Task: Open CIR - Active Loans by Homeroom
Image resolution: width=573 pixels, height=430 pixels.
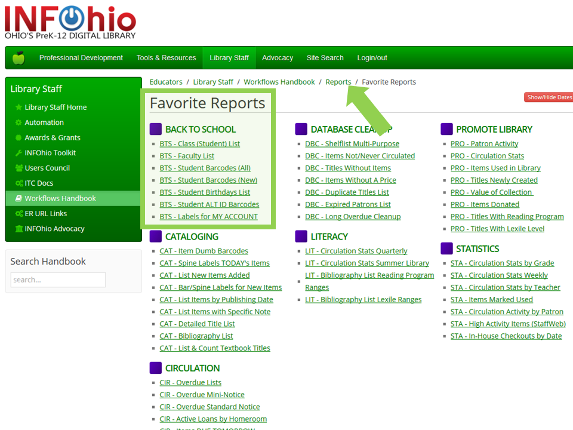Action: click(x=213, y=419)
